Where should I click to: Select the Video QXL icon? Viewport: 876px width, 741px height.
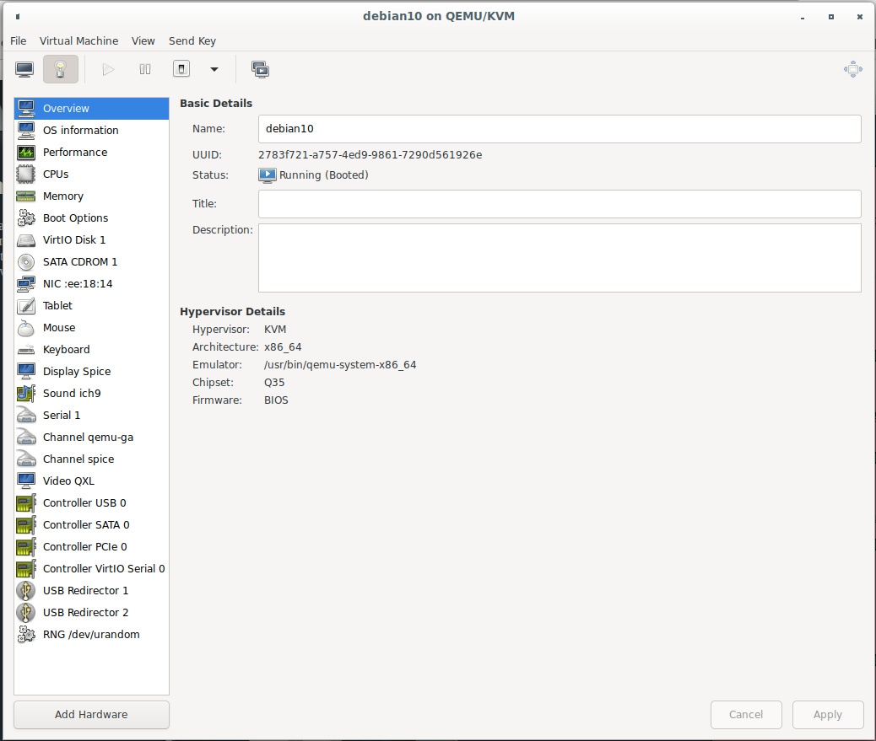click(x=26, y=481)
